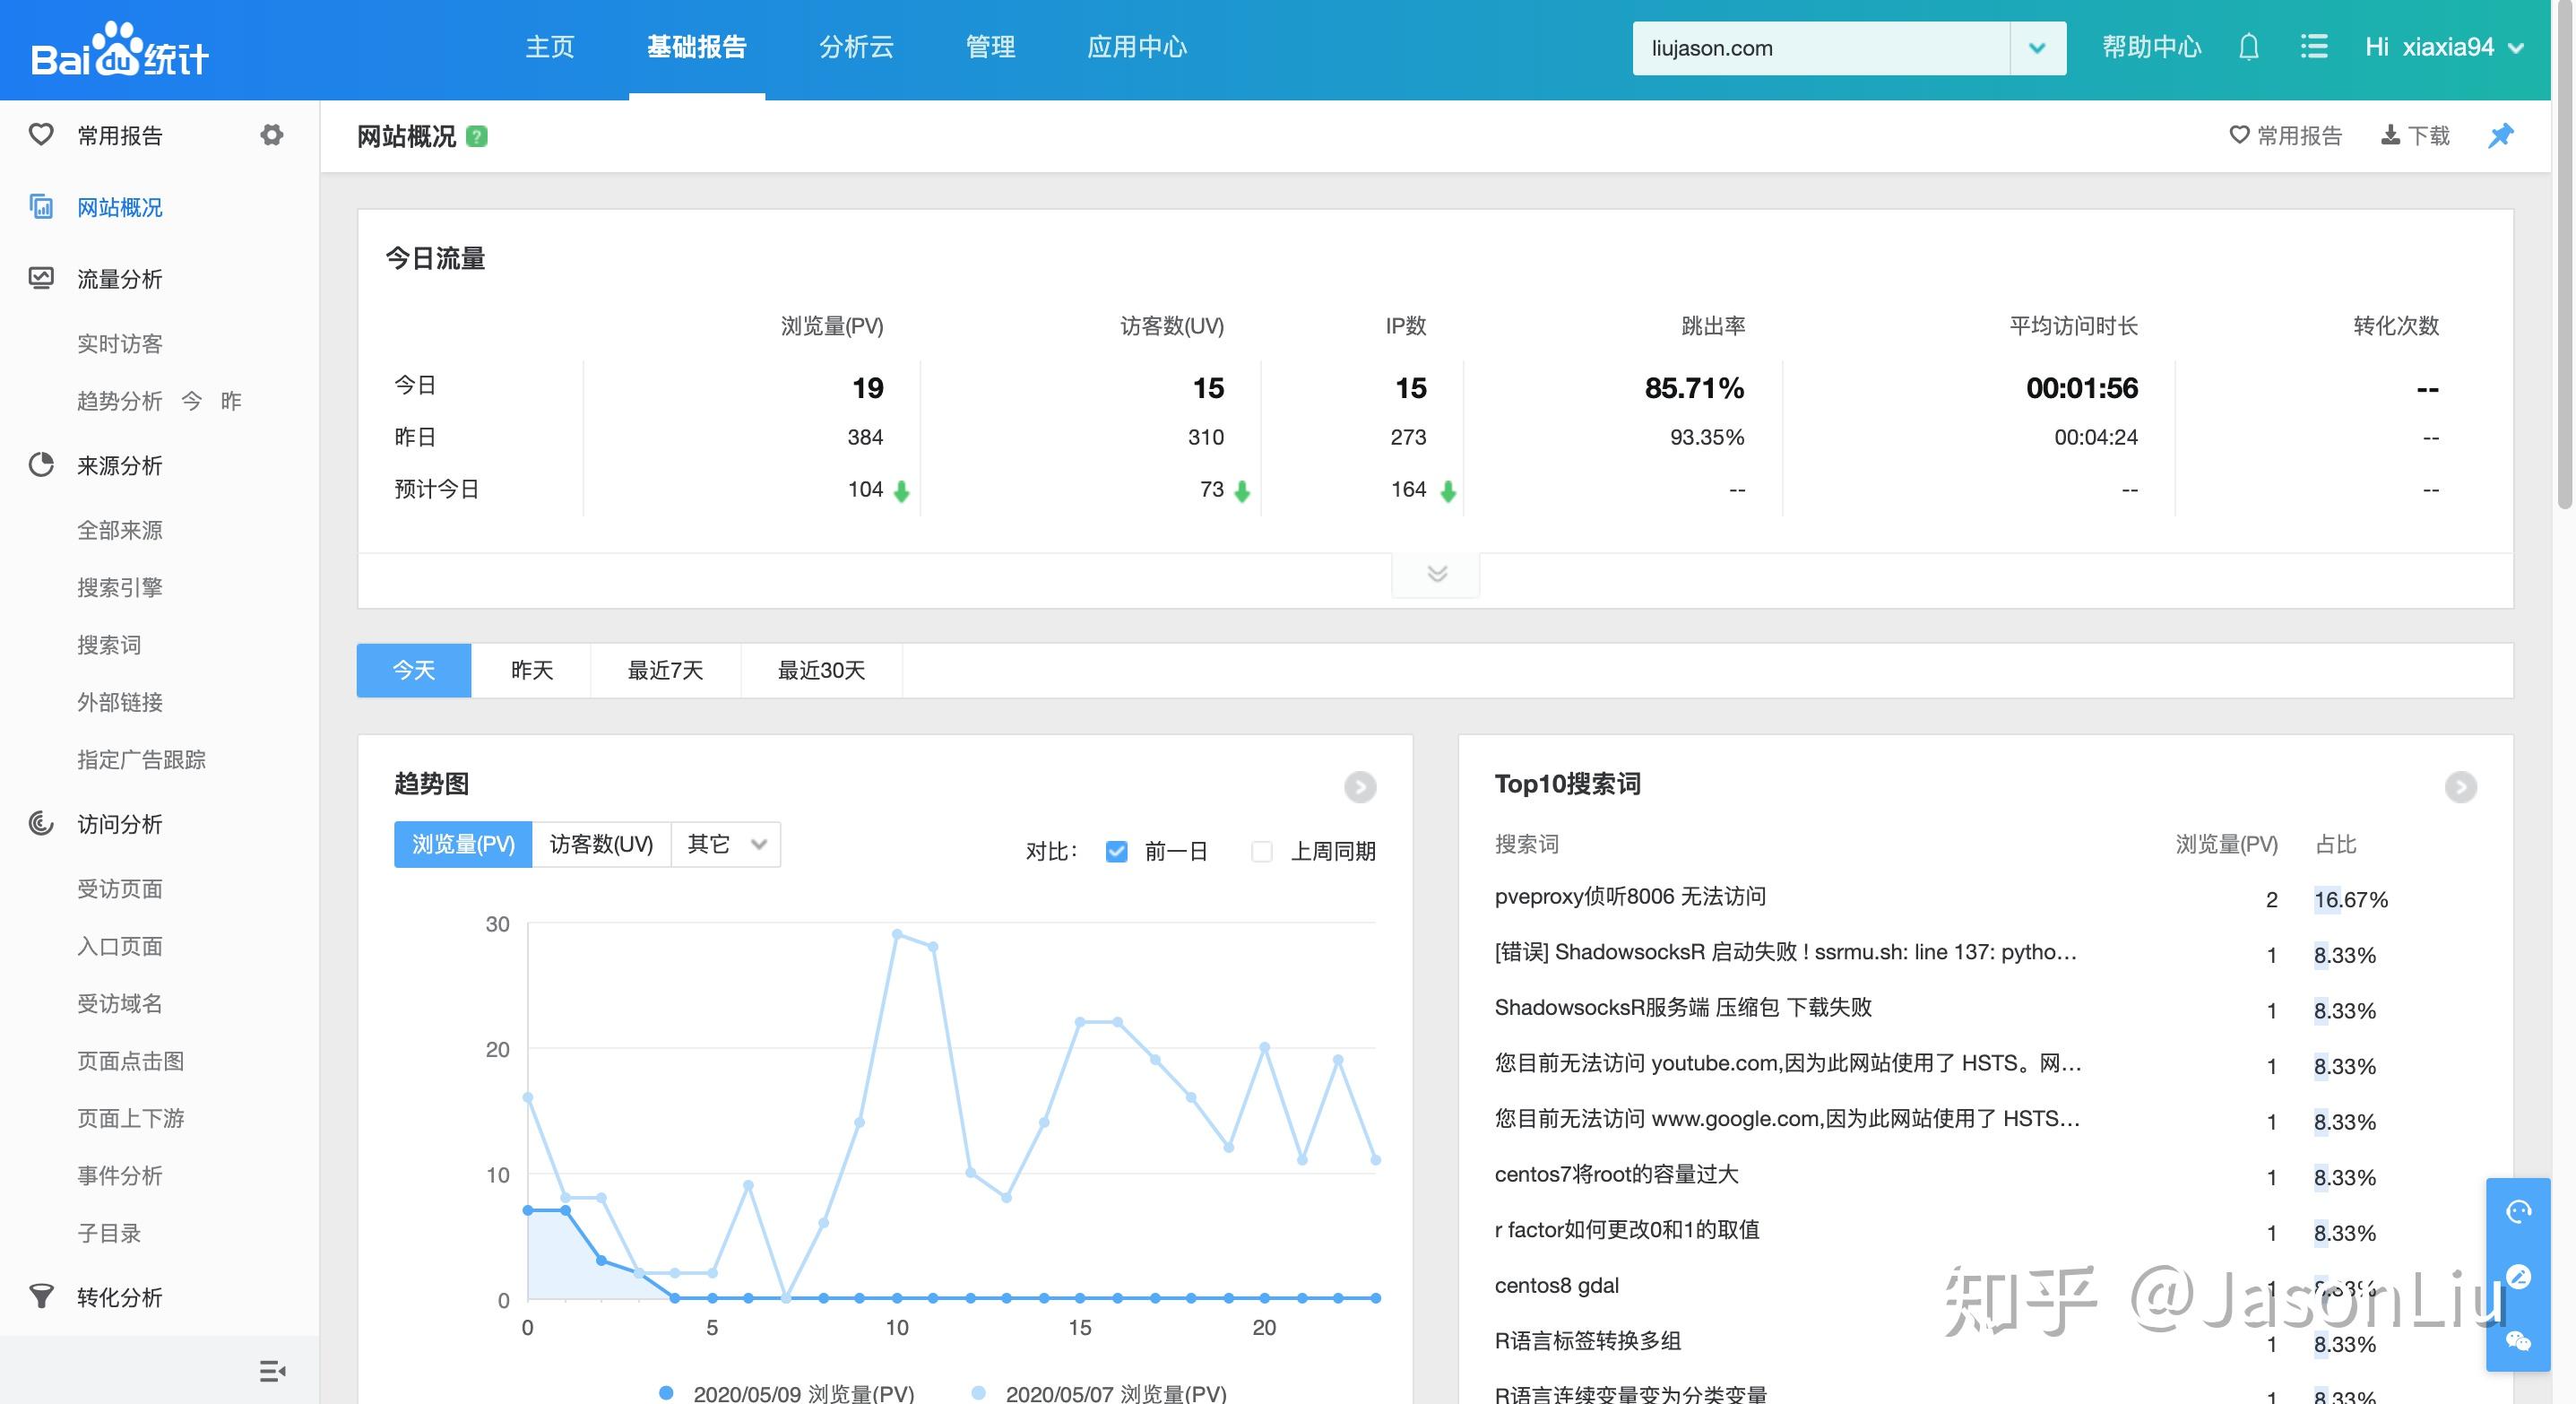Open 分析云 in top navigation

point(856,47)
